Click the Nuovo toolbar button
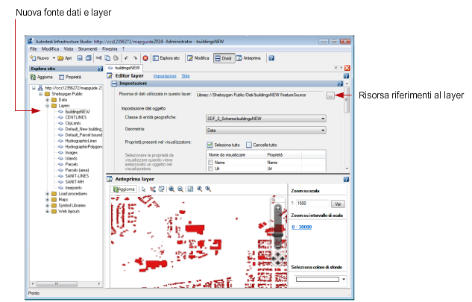Viewport: 472px width, 302px height. [x=40, y=58]
